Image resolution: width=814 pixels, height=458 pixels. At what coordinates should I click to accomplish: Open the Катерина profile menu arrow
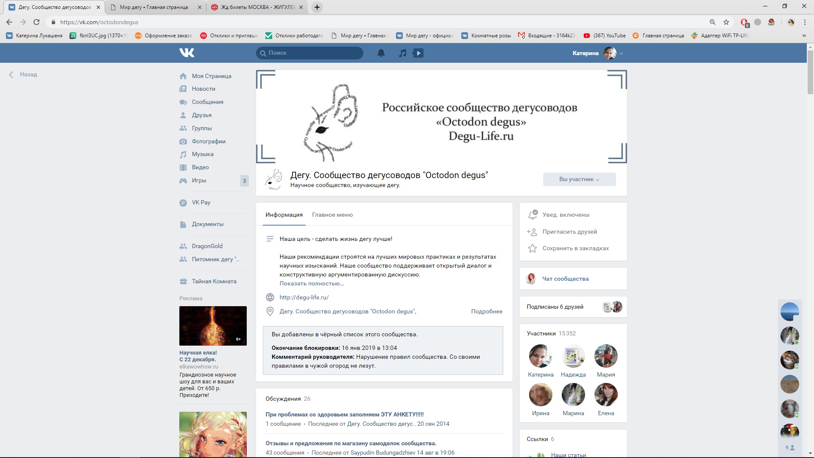pyautogui.click(x=622, y=53)
